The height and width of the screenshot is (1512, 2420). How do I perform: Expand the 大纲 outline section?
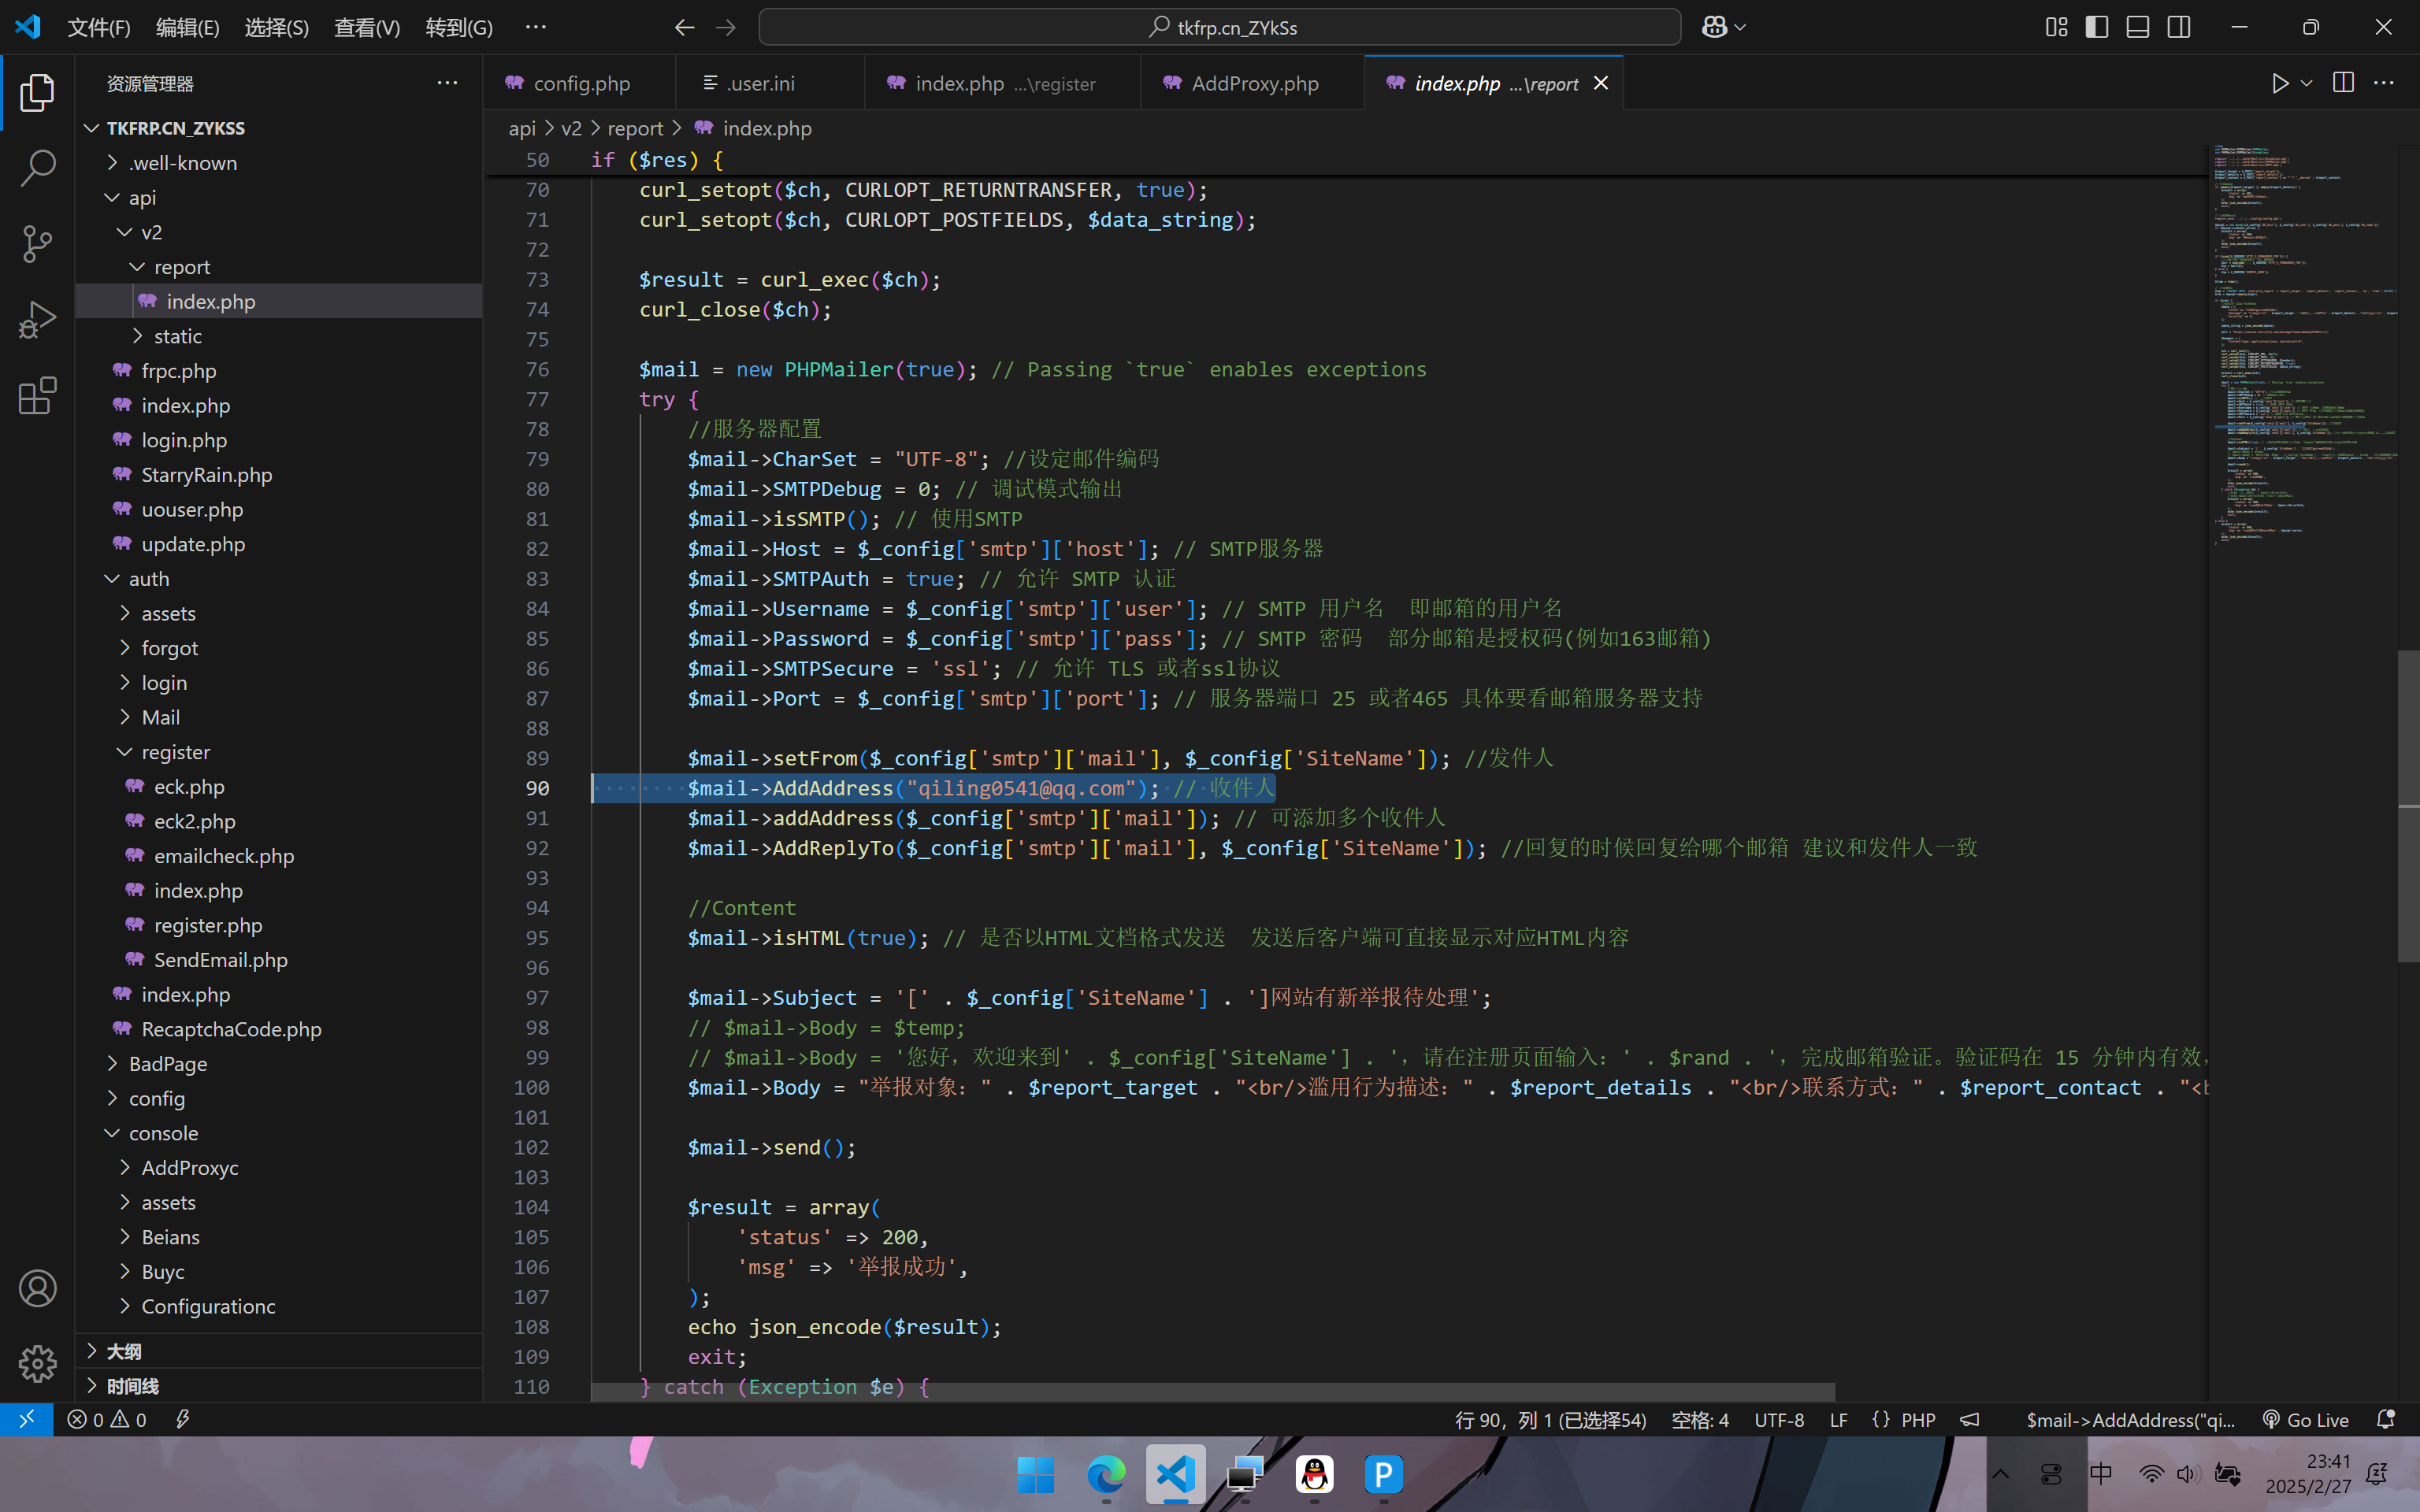pos(124,1351)
